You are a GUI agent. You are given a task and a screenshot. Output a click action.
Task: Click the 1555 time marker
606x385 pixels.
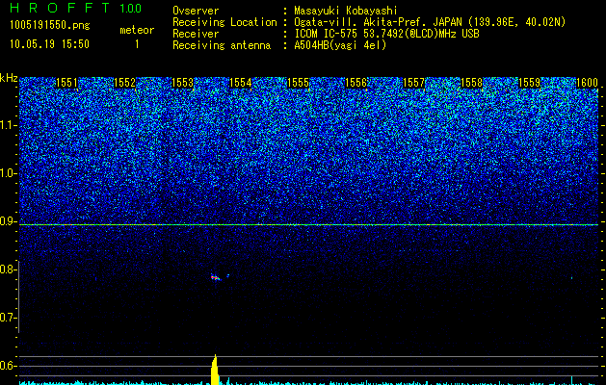coord(298,83)
